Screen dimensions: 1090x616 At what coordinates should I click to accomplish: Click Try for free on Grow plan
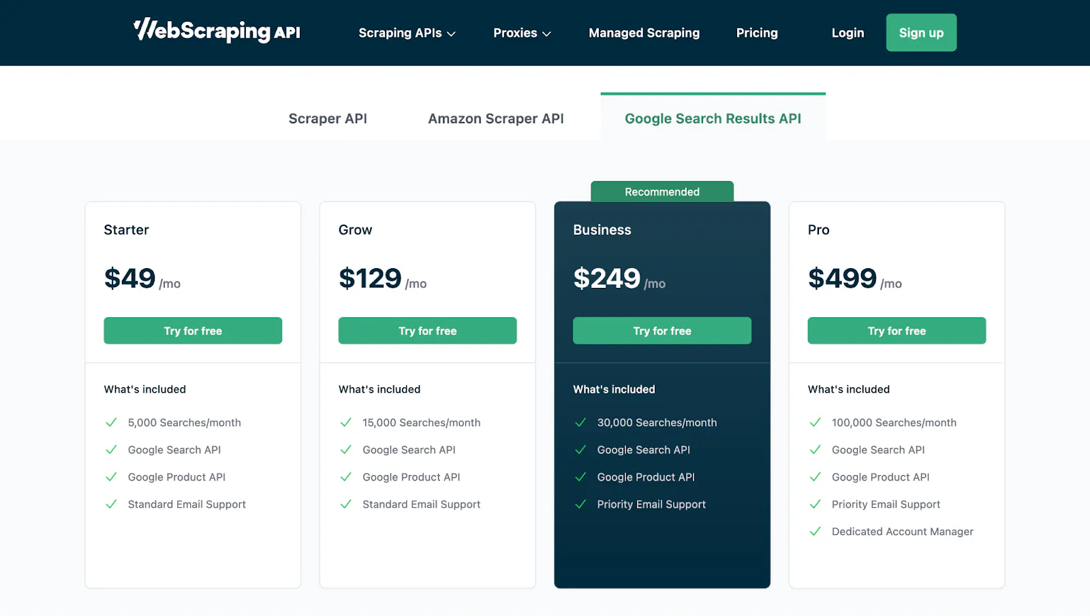click(x=427, y=331)
